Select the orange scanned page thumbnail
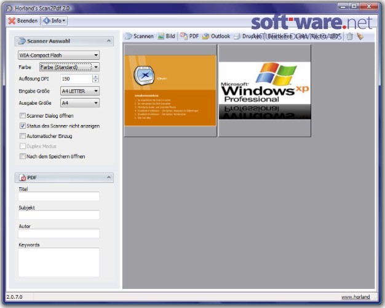Viewport: 385px width, 308px height. (170, 91)
